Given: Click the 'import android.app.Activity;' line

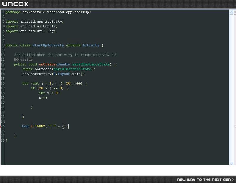Looking at the screenshot, I should [x=35, y=21].
